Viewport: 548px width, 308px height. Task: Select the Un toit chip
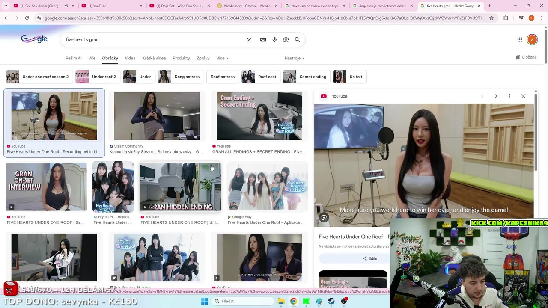click(349, 77)
